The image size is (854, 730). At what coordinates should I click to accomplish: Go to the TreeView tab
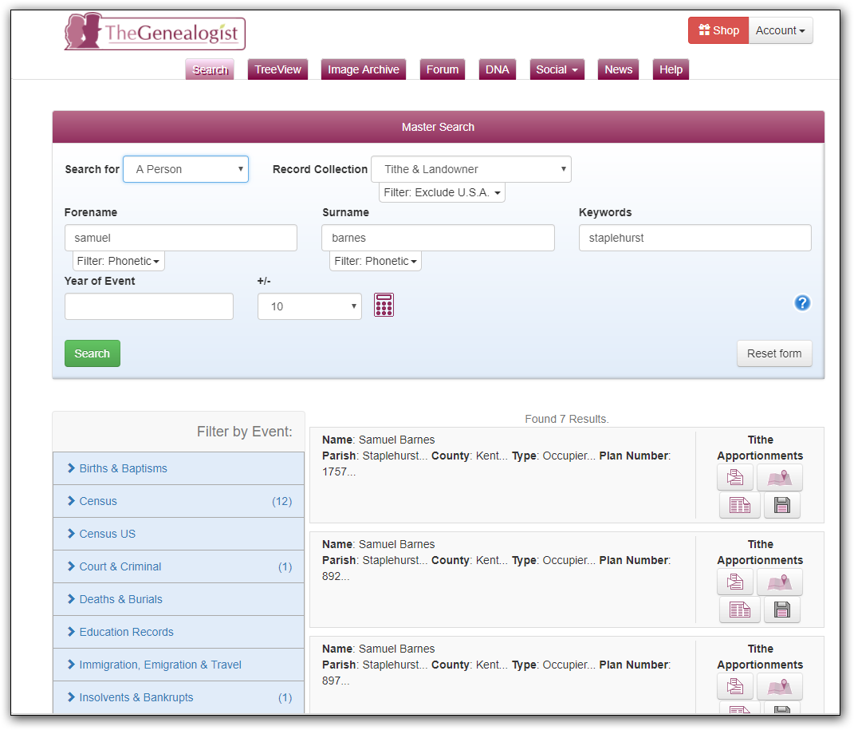pyautogui.click(x=277, y=69)
